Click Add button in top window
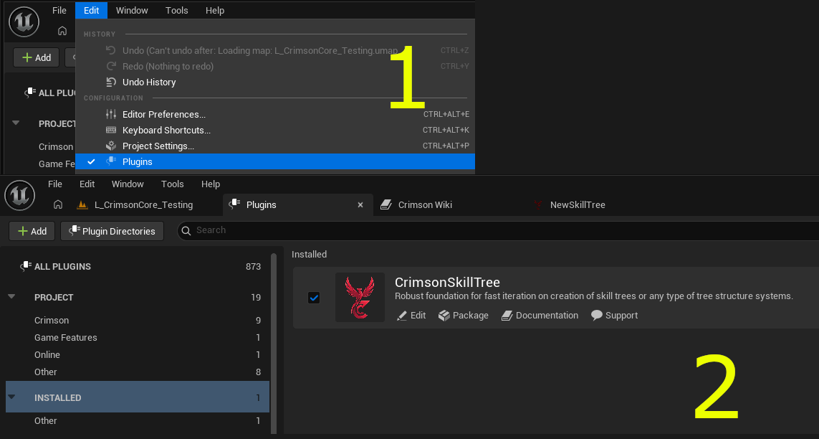 pos(36,57)
